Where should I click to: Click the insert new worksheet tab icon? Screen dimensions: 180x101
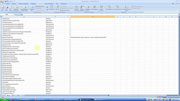pos(22,95)
